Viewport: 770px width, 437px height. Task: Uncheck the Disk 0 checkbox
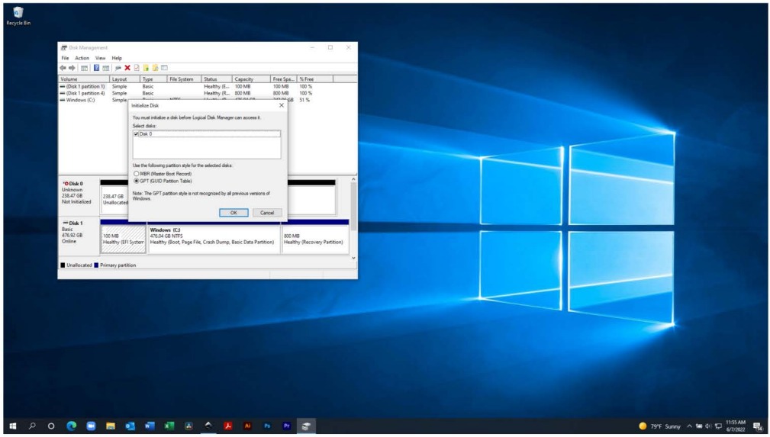point(137,133)
